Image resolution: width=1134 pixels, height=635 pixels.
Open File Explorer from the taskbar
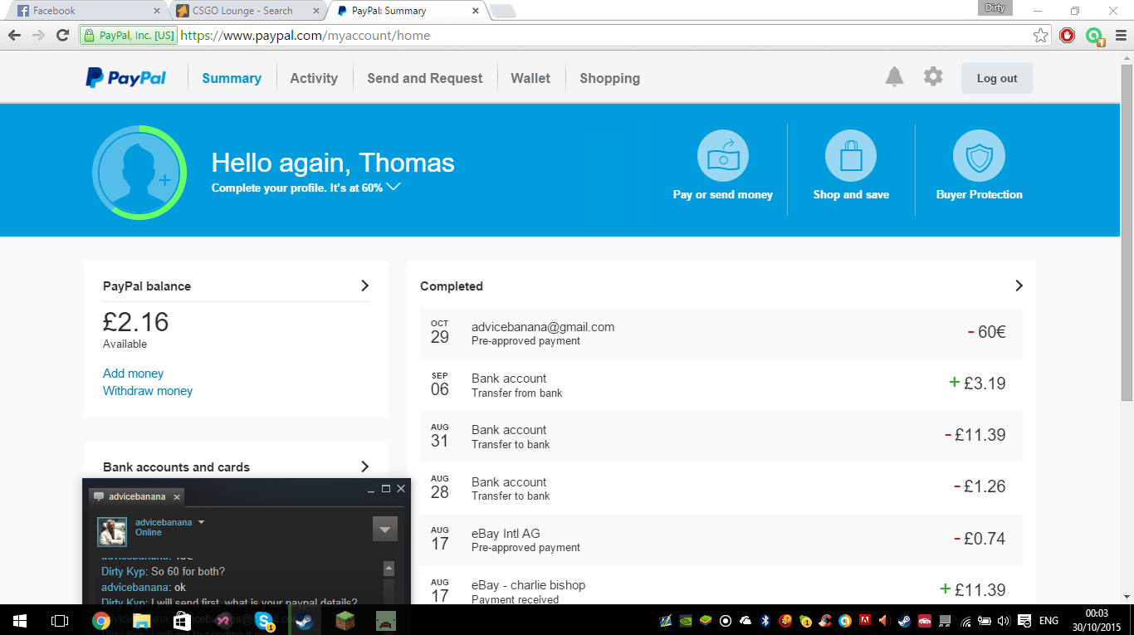(x=142, y=620)
